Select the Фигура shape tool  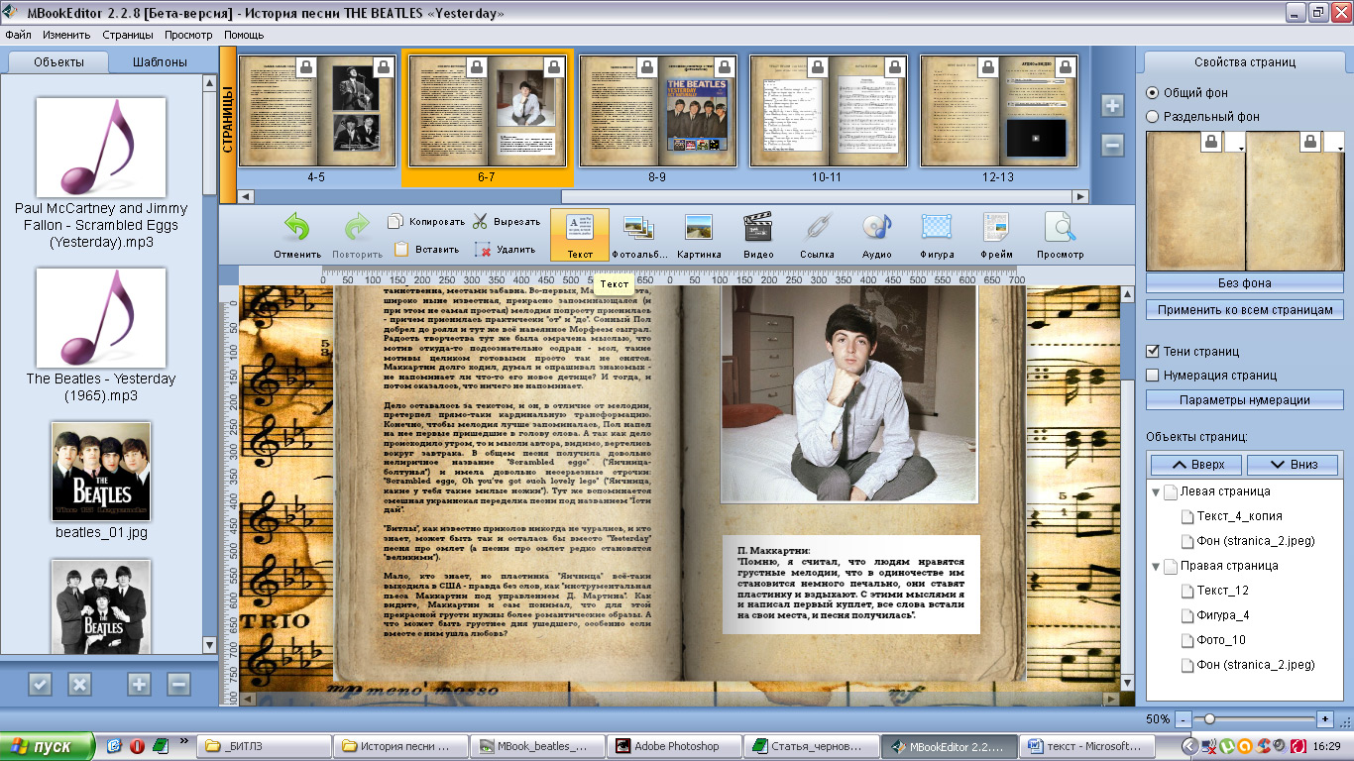(937, 235)
